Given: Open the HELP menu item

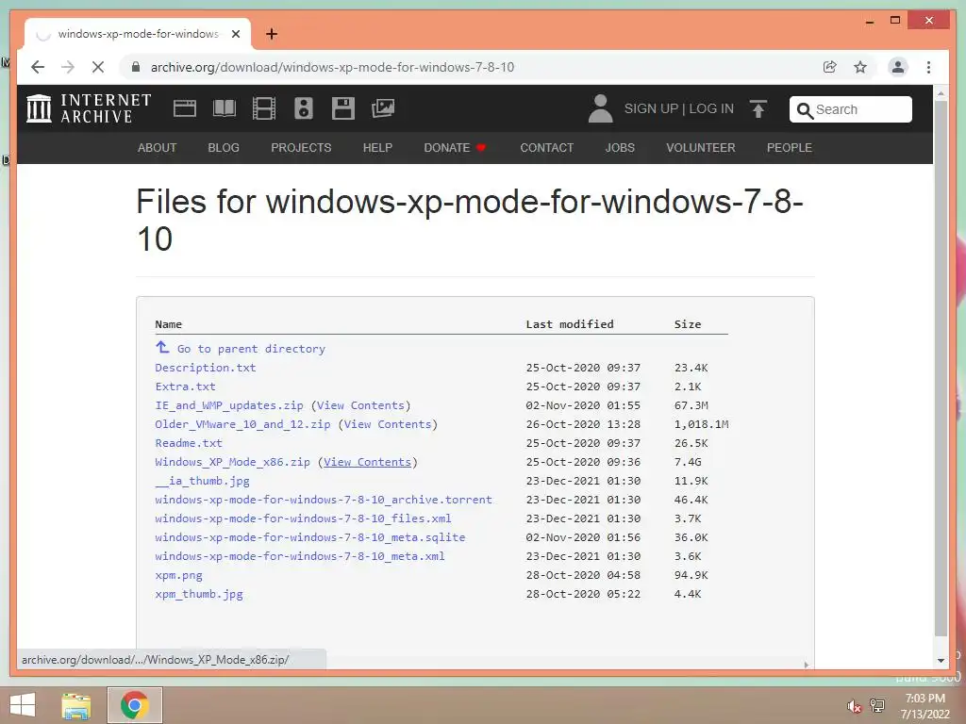Looking at the screenshot, I should pos(377,148).
